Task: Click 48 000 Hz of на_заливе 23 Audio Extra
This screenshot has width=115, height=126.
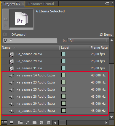Action: click(x=98, y=82)
